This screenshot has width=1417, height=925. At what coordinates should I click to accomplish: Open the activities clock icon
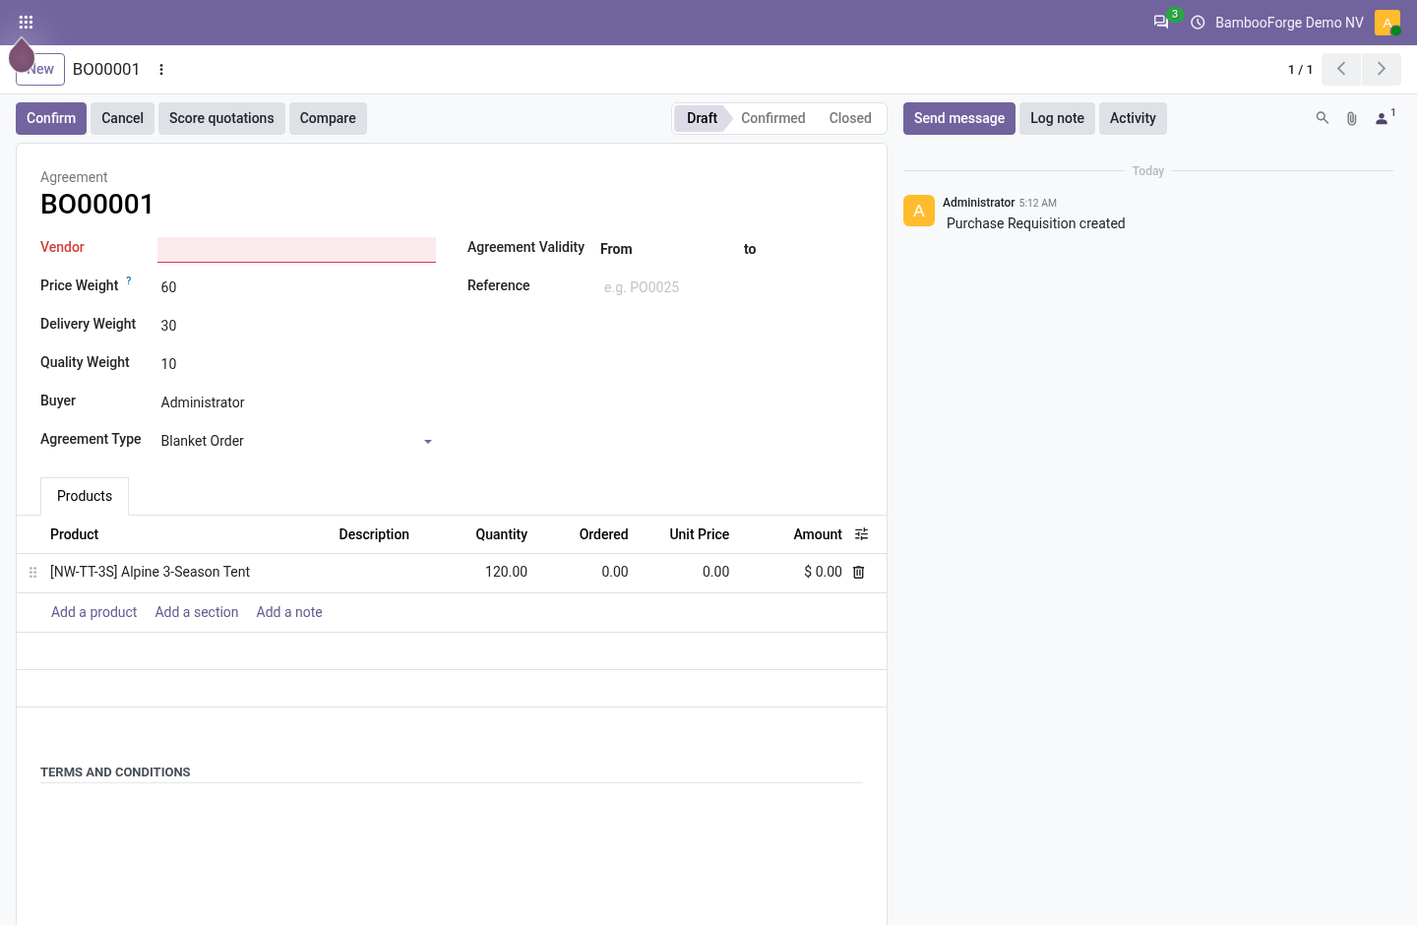pos(1198,22)
